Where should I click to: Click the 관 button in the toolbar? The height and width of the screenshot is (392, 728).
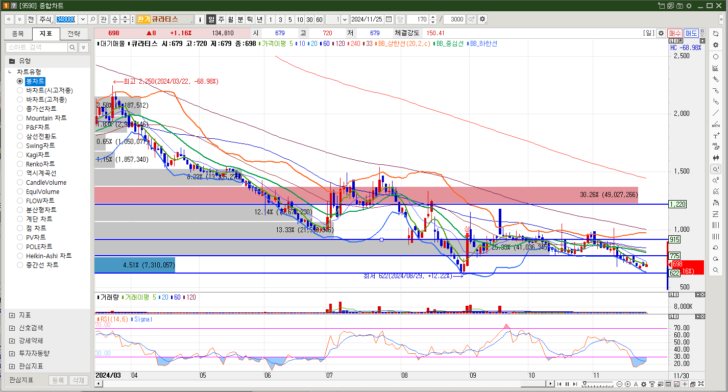coord(104,19)
